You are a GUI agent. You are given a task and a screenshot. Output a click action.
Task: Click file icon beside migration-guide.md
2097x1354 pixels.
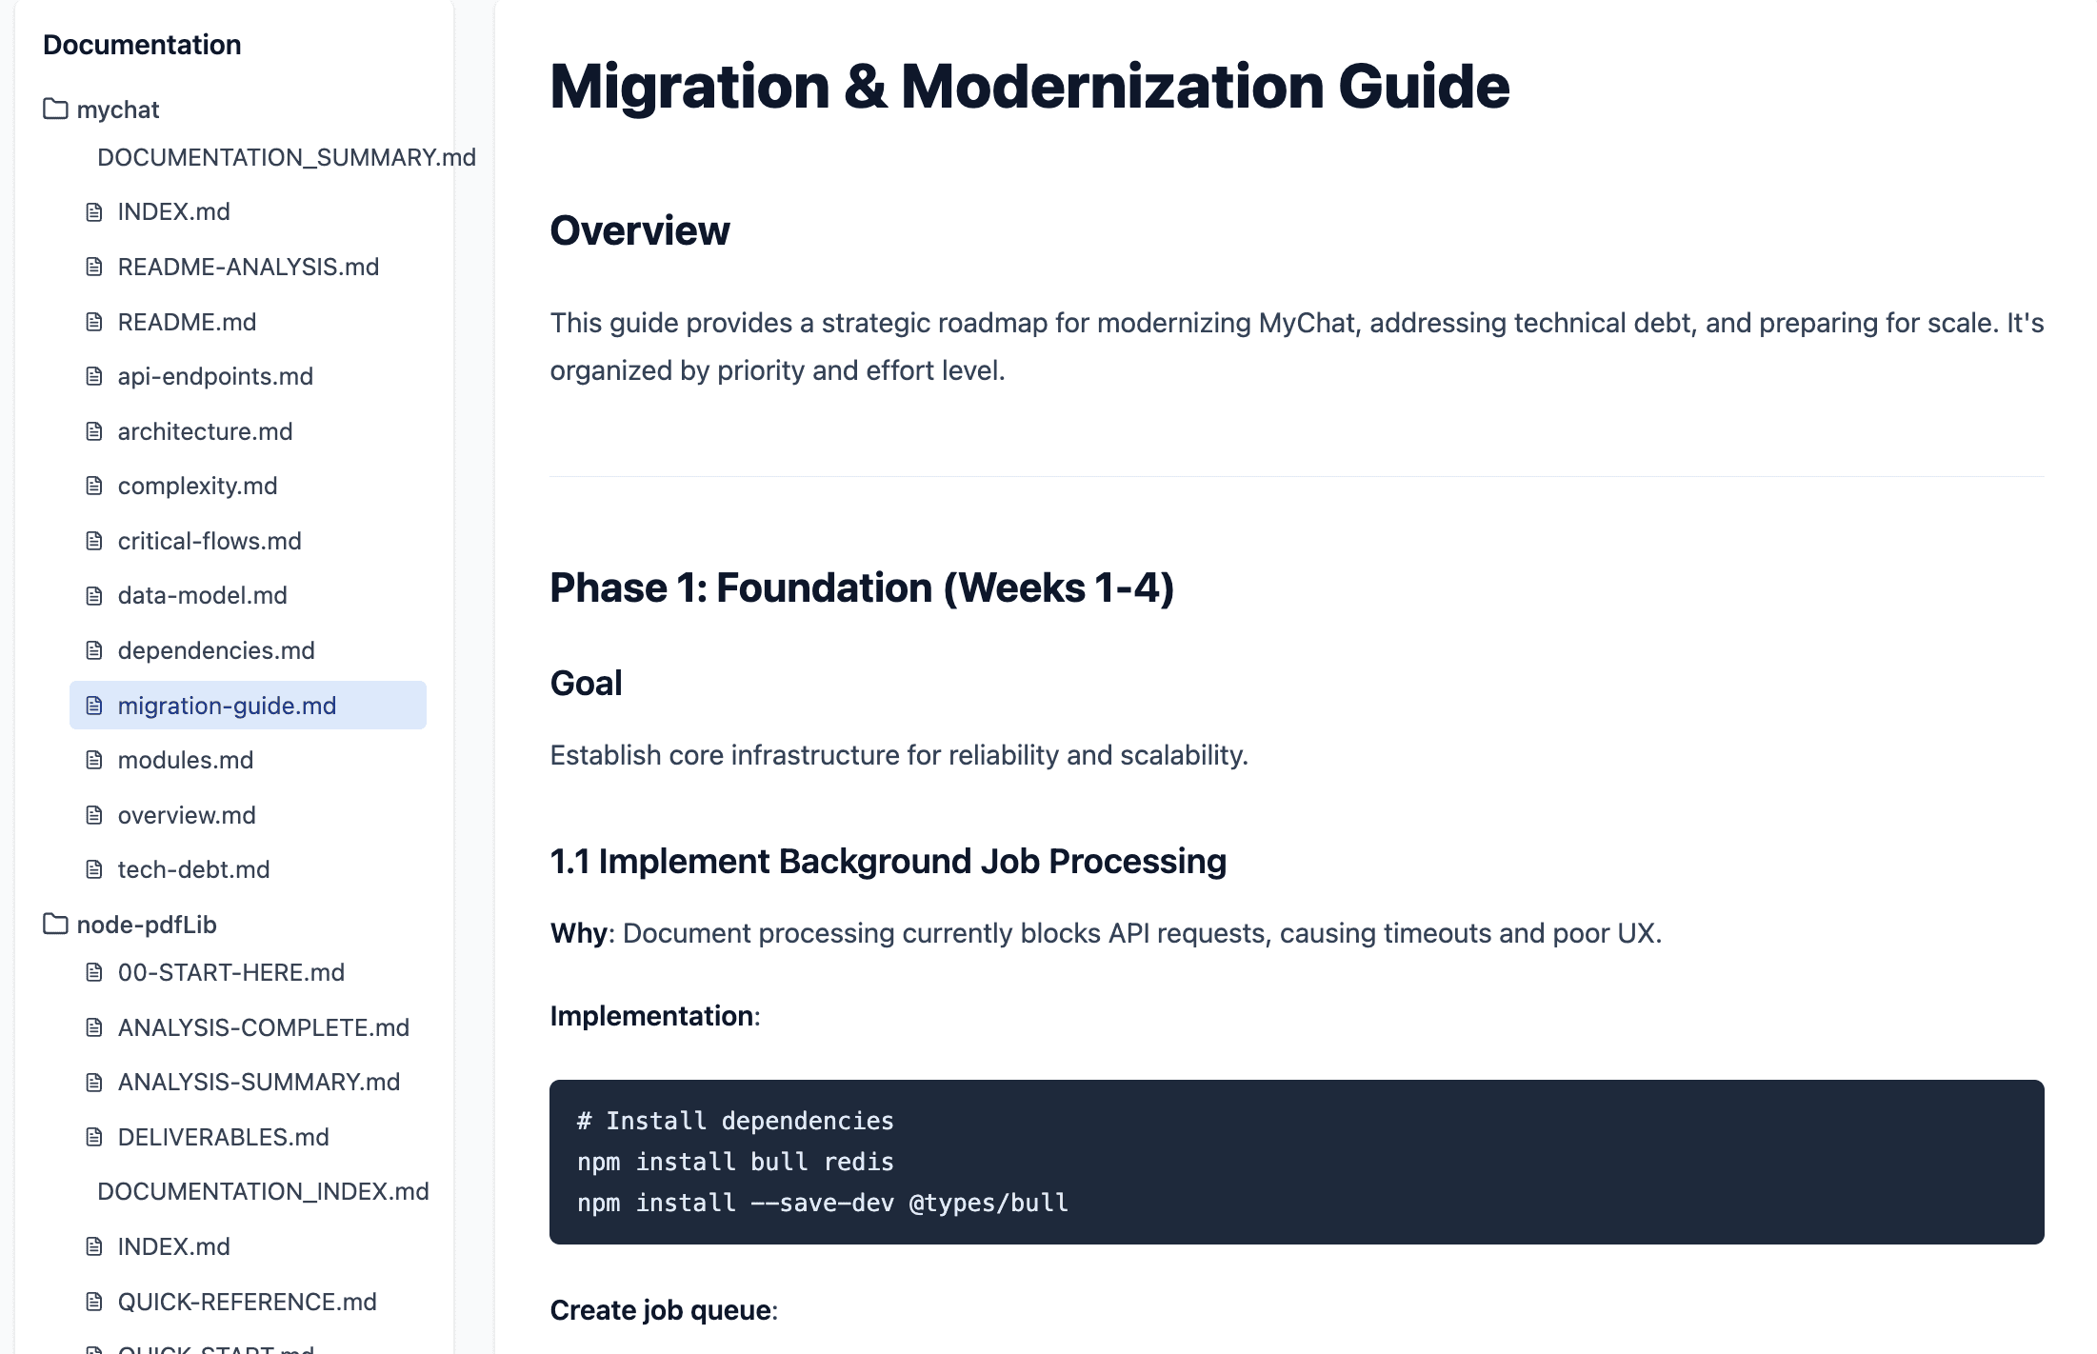pos(94,706)
